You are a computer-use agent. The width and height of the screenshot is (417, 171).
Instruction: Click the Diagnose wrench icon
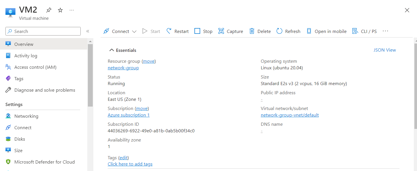click(x=8, y=90)
